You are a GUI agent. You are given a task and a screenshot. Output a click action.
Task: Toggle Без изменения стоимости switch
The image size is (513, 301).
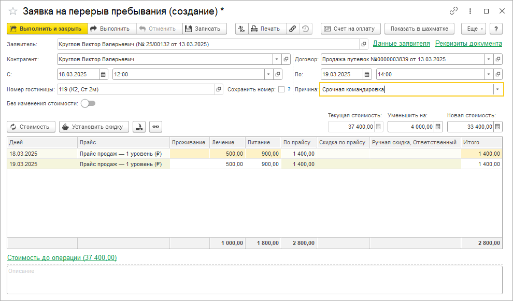88,103
